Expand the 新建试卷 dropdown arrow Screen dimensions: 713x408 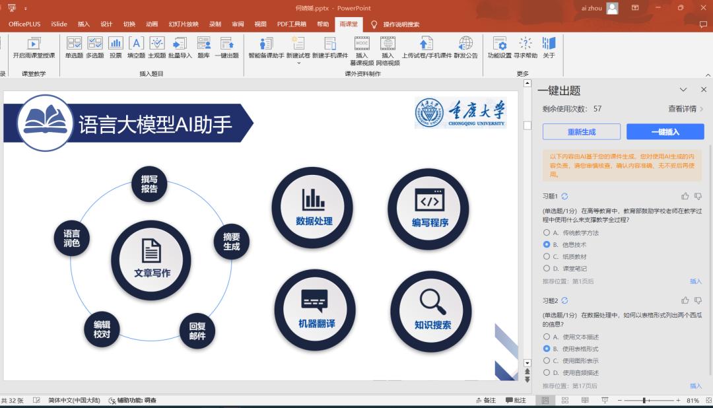tap(298, 63)
